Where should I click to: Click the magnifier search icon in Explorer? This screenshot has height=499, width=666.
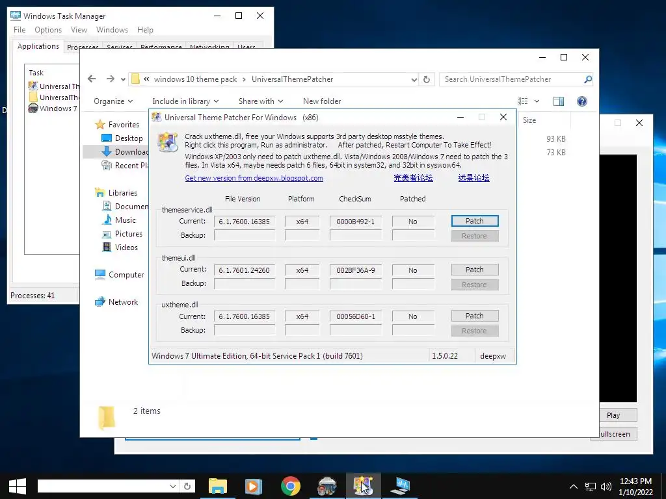click(x=588, y=79)
